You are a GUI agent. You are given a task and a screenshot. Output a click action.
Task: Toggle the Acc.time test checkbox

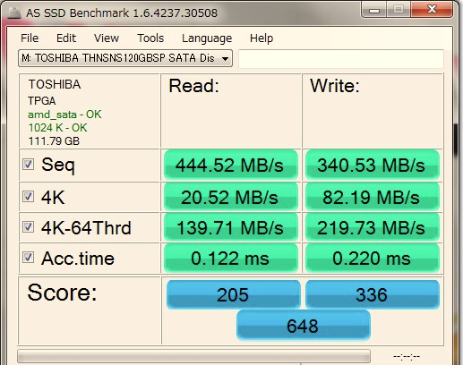[x=29, y=257]
